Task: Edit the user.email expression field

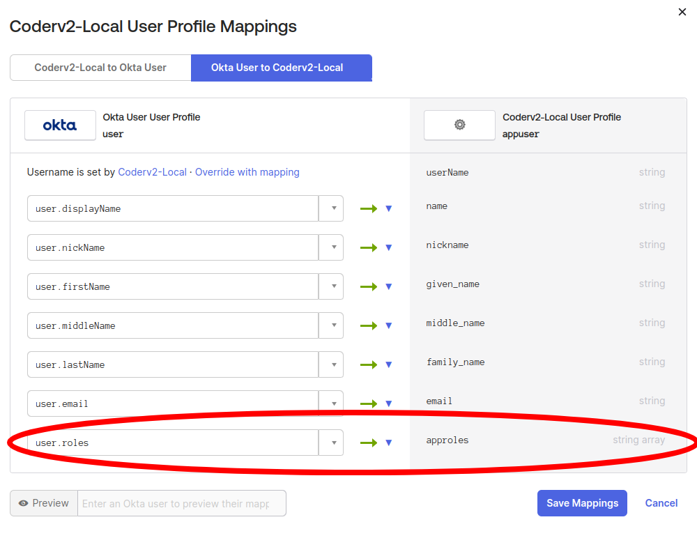Action: [173, 403]
